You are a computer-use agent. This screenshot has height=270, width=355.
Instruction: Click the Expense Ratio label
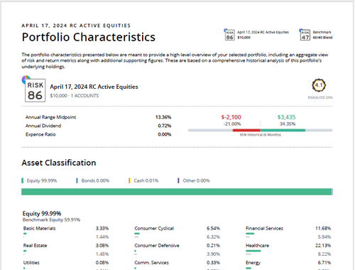pos(40,134)
